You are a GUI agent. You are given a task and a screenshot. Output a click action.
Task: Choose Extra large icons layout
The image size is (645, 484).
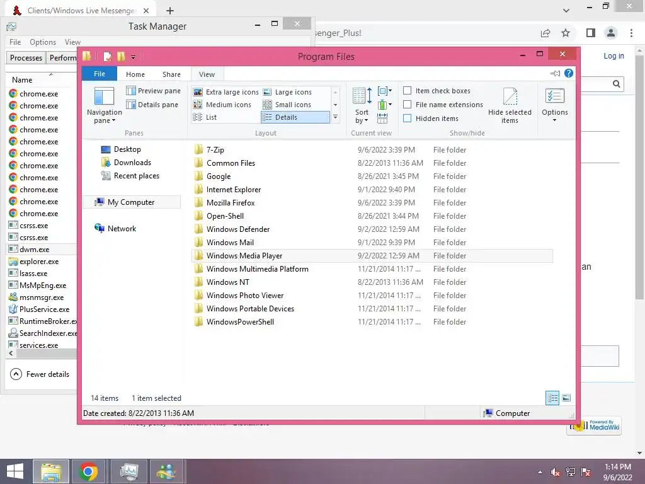point(225,92)
